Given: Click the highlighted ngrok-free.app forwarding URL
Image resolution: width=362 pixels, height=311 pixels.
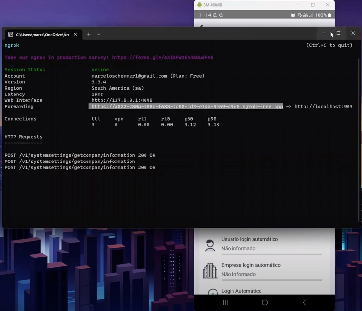Looking at the screenshot, I should point(187,107).
